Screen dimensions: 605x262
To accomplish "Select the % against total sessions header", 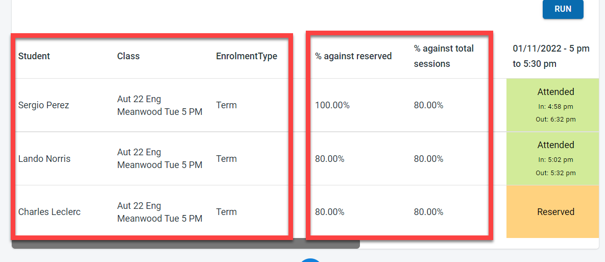I will (444, 56).
